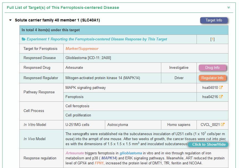This screenshot has height=168, width=239.
Task: Click the Experiment 1 heading title
Action: tap(97, 39)
